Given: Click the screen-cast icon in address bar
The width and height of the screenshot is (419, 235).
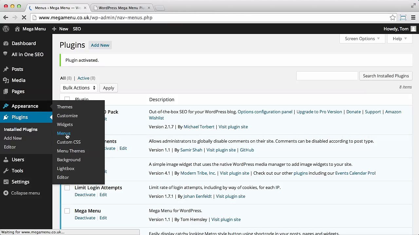Looking at the screenshot, I should coord(403,18).
